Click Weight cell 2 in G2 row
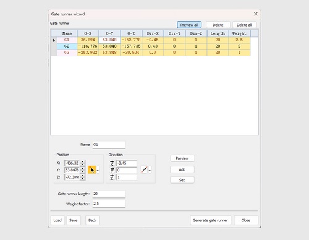Screen dimensions: 309x240 (x=239, y=46)
